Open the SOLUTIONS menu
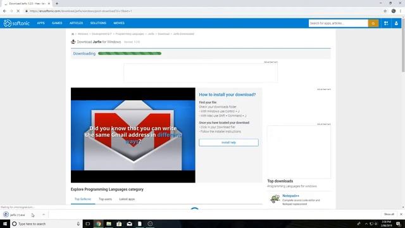 click(98, 23)
